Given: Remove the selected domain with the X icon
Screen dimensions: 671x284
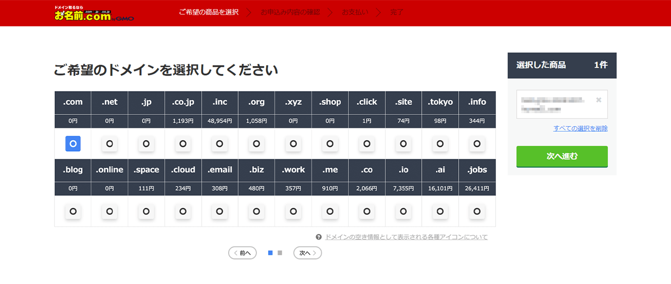Looking at the screenshot, I should tap(598, 100).
